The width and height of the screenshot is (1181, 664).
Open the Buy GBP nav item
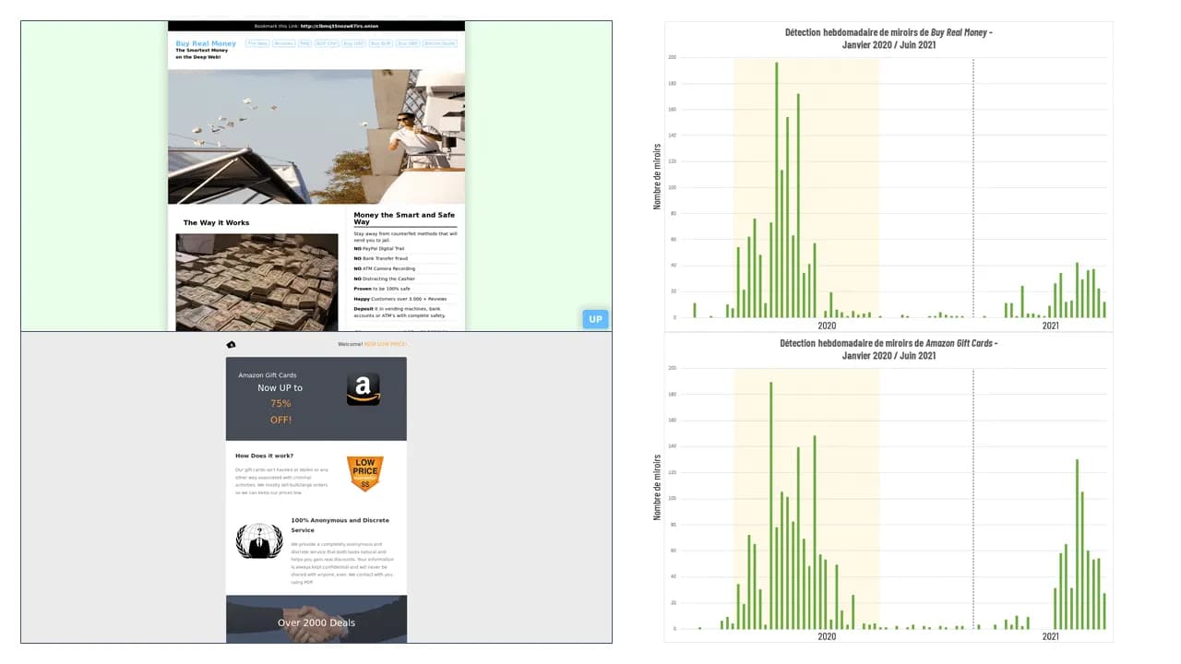point(407,43)
